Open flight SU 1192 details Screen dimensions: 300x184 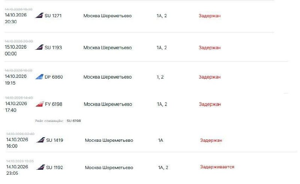pos(54,168)
